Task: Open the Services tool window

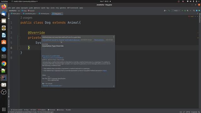Action: click(x=60, y=110)
